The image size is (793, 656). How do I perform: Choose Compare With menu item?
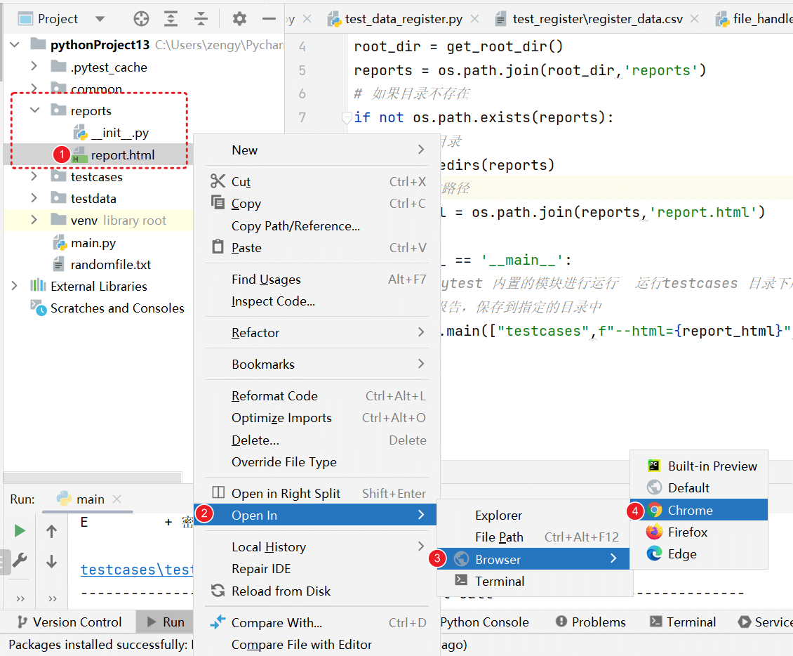(317, 622)
